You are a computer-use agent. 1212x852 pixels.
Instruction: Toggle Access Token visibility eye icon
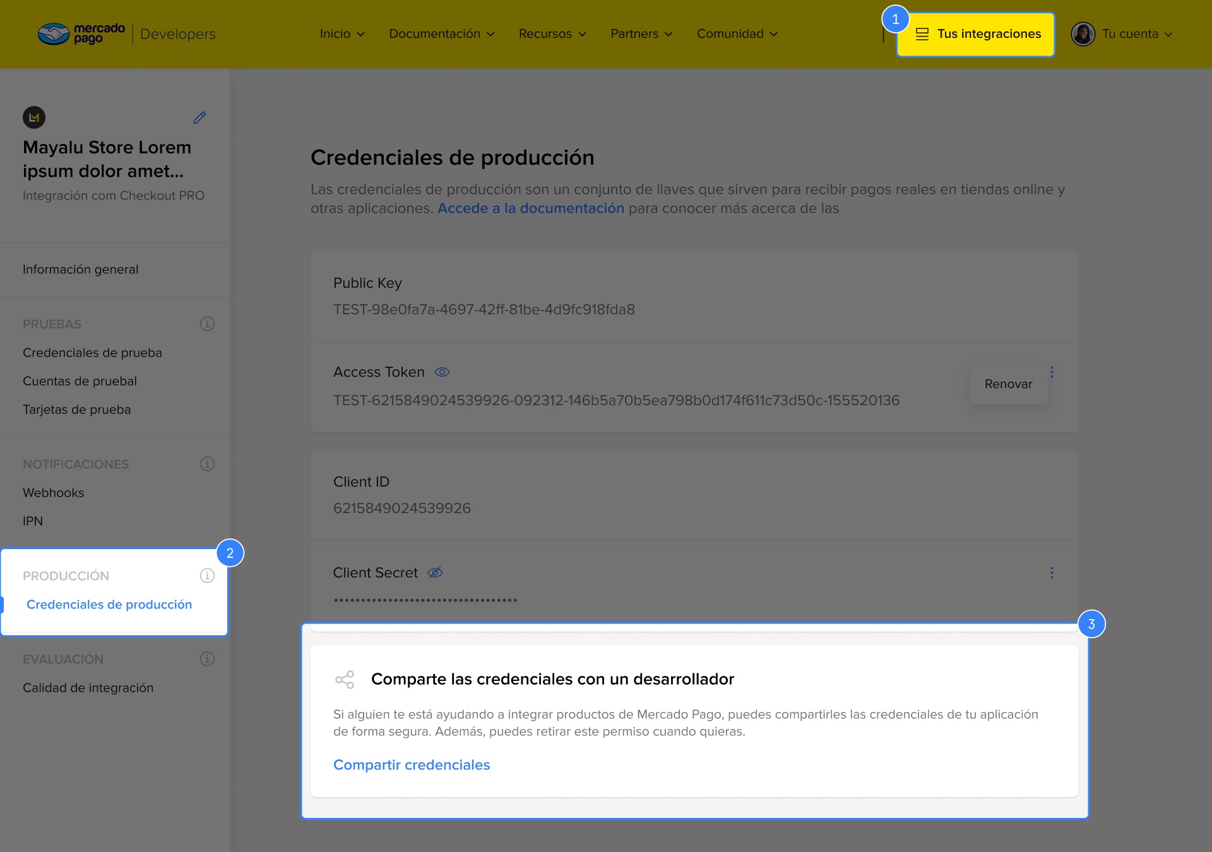tap(442, 372)
